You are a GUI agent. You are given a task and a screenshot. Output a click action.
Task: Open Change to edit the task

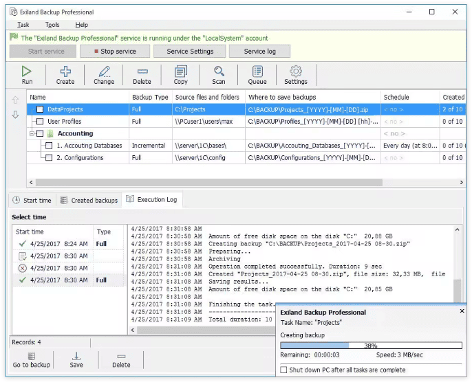pyautogui.click(x=104, y=75)
